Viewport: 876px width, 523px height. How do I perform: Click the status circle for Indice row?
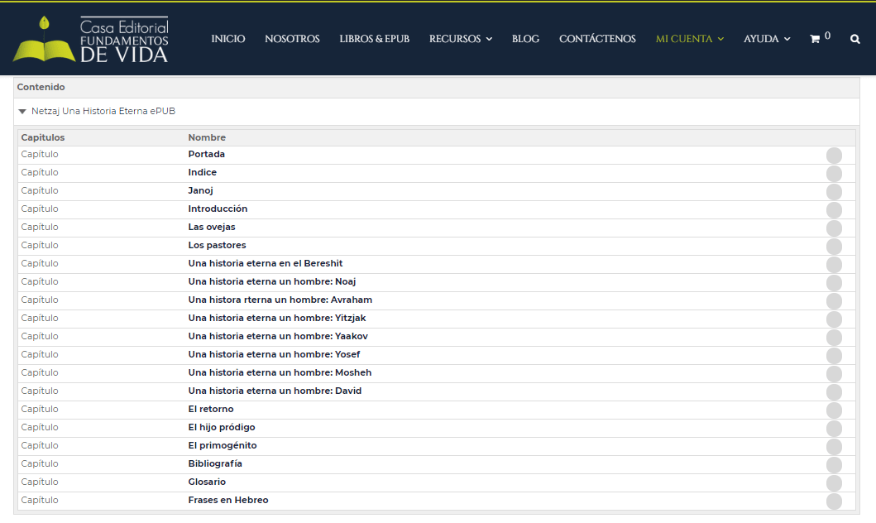point(834,174)
